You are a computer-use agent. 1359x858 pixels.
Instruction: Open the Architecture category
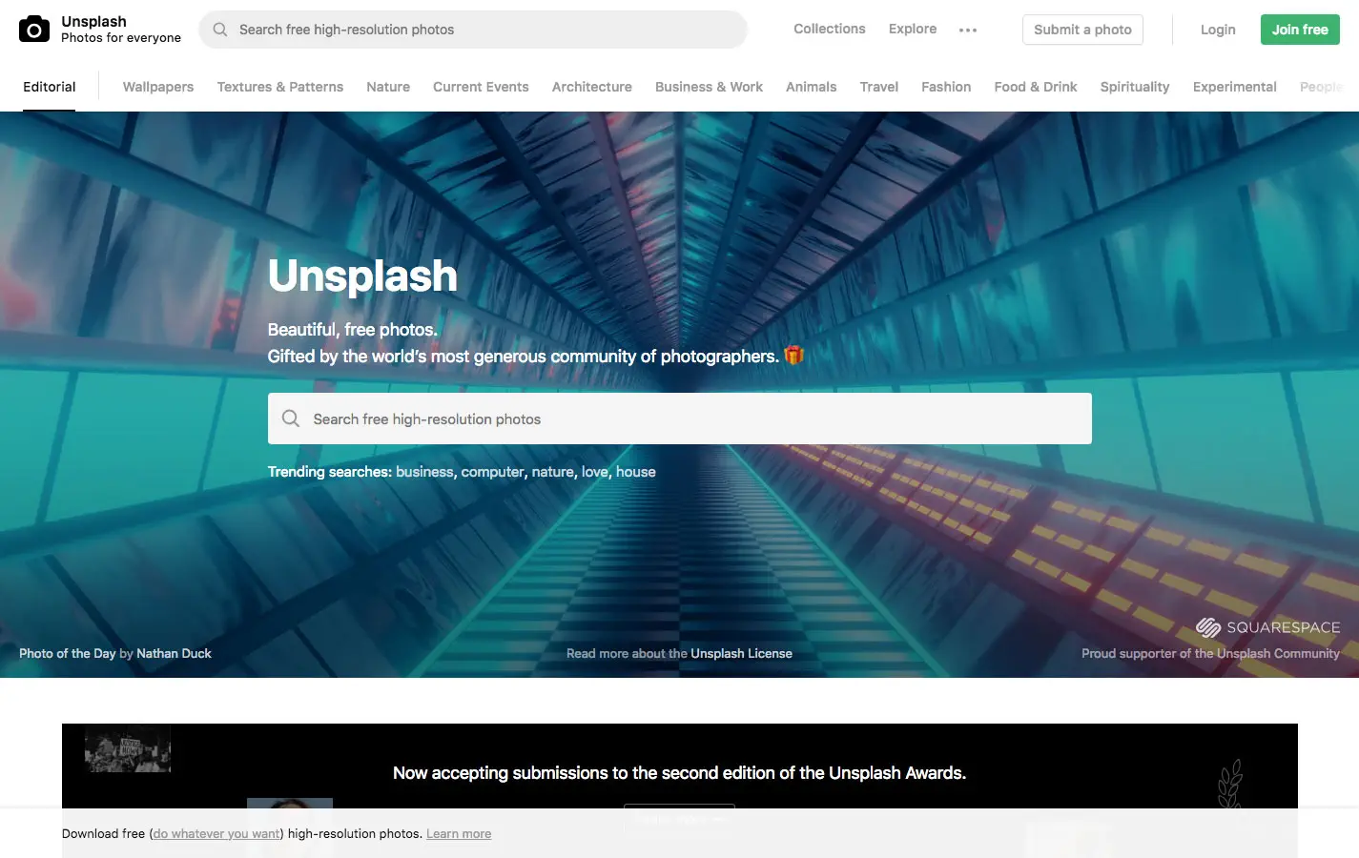[x=592, y=87]
